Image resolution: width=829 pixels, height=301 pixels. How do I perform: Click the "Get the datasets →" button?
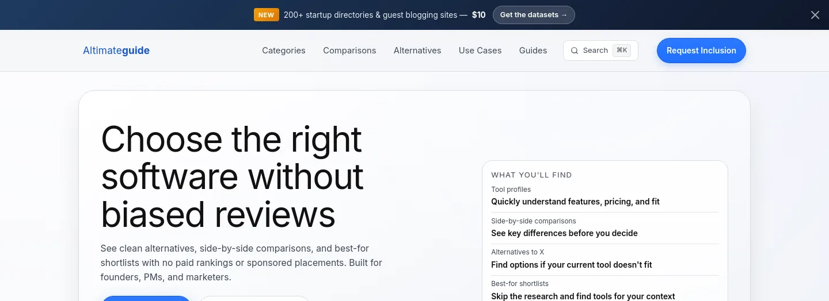pyautogui.click(x=534, y=15)
